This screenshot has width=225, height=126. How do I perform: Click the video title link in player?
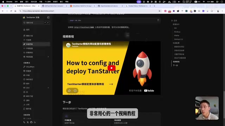pos(91,44)
